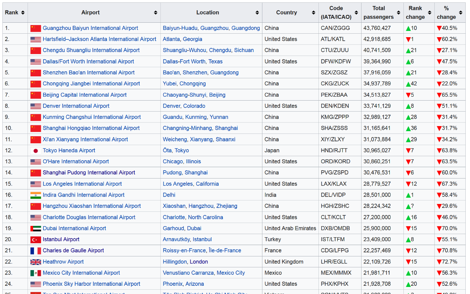
Task: Click Japan flag beside Tokyo Haneda Airport
Action: 36,151
